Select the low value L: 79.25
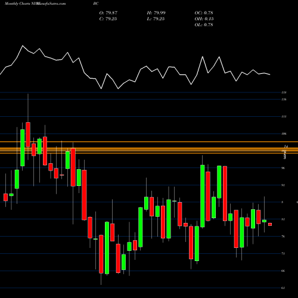The height and width of the screenshot is (298, 298). 156,19
